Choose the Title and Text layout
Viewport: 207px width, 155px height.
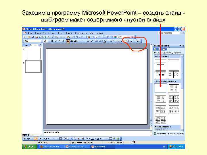click(160, 74)
